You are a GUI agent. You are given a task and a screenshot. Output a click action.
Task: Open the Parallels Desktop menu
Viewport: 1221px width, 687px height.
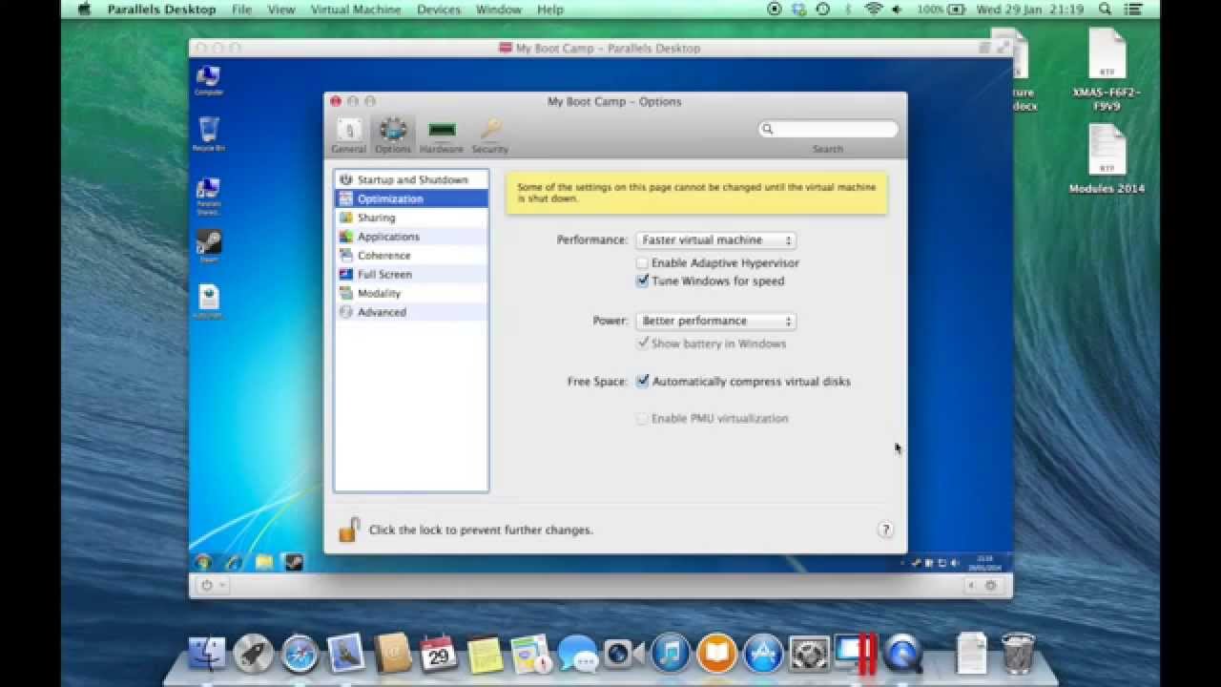(161, 10)
